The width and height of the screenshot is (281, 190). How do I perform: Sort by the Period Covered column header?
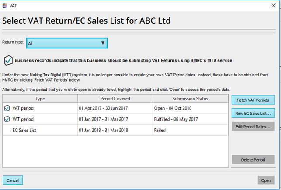pyautogui.click(x=115, y=99)
